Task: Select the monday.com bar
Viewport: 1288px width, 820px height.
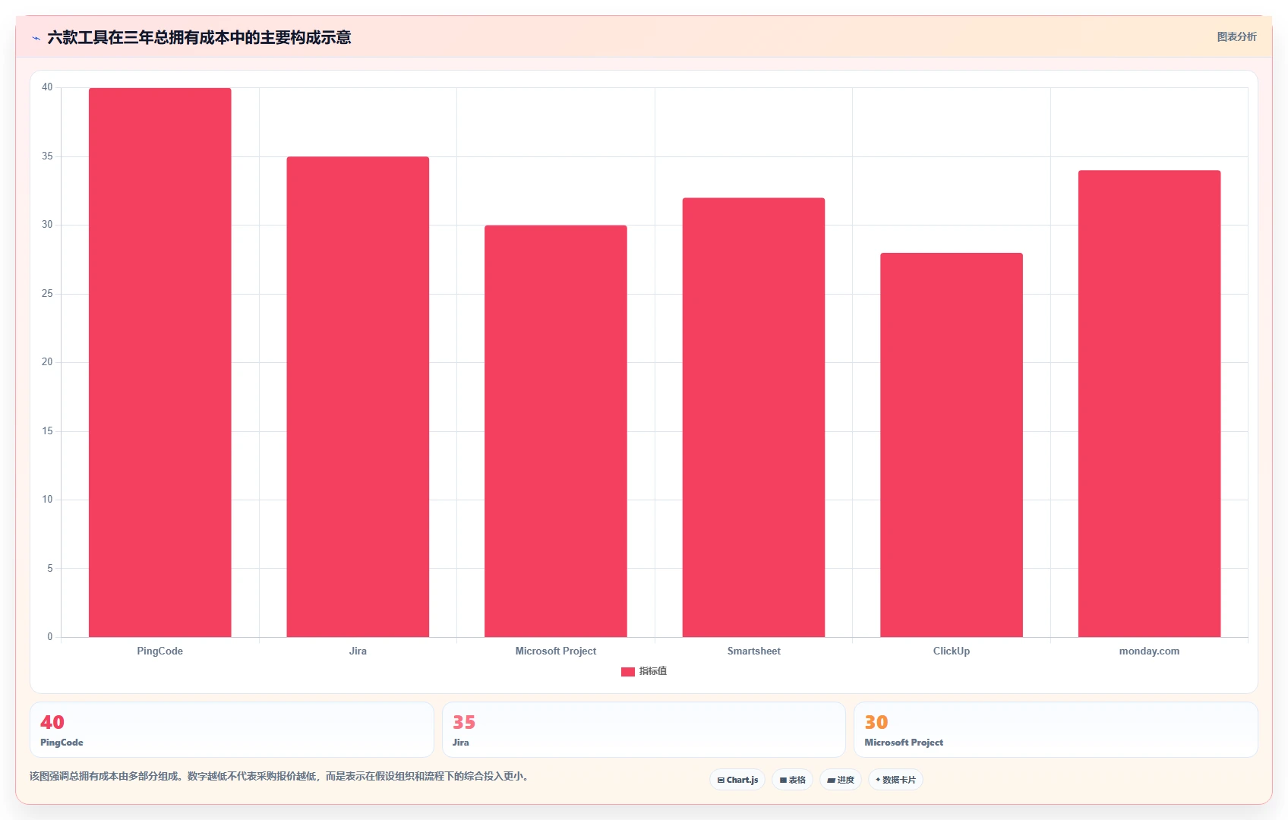Action: [1149, 404]
